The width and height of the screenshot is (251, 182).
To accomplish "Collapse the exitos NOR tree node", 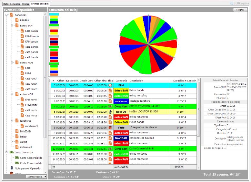I will [12, 94].
